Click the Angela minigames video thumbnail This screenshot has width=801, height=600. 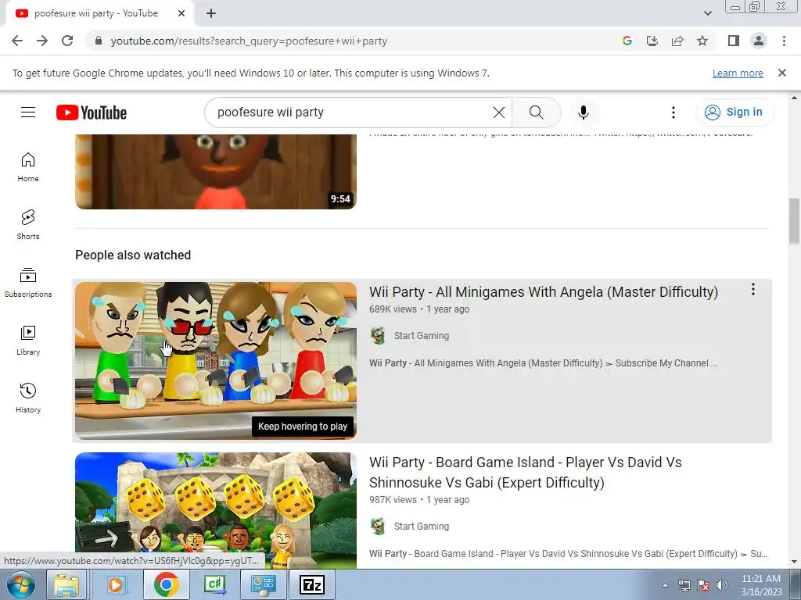click(216, 360)
